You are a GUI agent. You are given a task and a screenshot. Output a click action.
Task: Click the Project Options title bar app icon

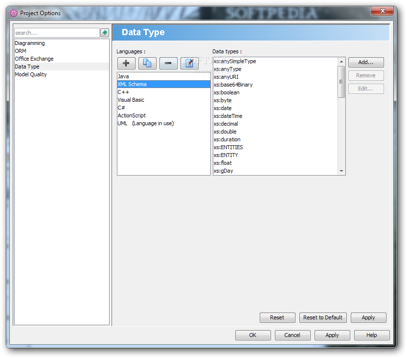pyautogui.click(x=14, y=13)
